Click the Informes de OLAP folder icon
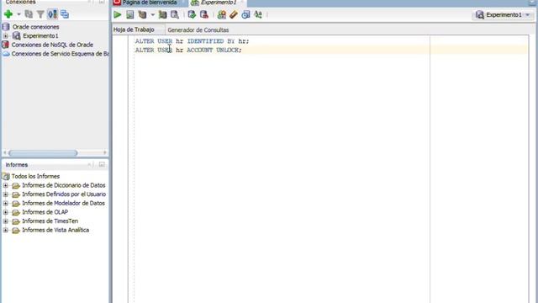Viewport: 538px width, 303px height. coord(16,212)
